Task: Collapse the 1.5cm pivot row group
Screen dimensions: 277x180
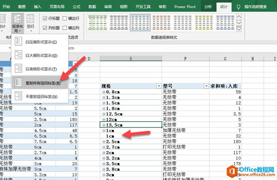Action: coord(104,103)
